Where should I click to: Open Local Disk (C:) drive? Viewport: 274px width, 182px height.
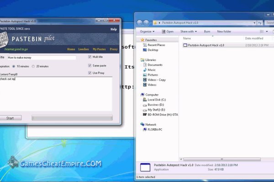pos(157,99)
